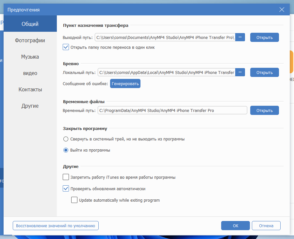Open the local log path folder

coord(264,73)
